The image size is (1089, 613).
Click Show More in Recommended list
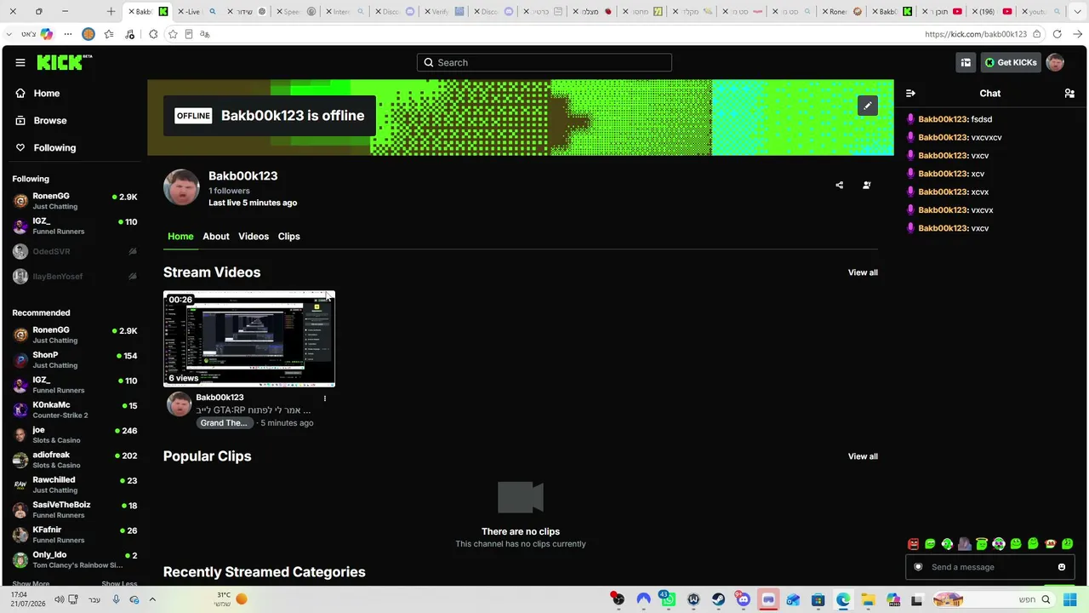point(31,584)
